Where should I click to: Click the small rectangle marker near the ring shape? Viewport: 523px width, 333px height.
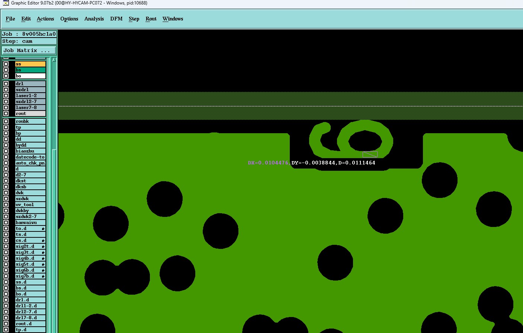370,154
